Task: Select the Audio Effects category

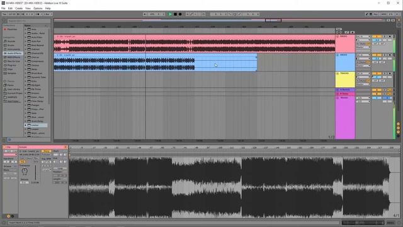Action: pos(13,53)
